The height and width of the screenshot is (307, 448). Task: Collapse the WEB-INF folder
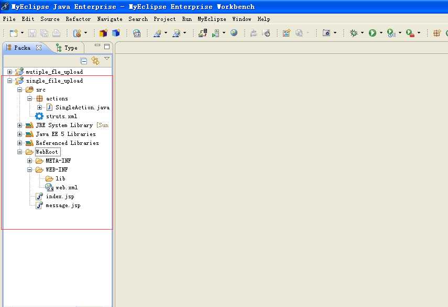tap(30, 169)
